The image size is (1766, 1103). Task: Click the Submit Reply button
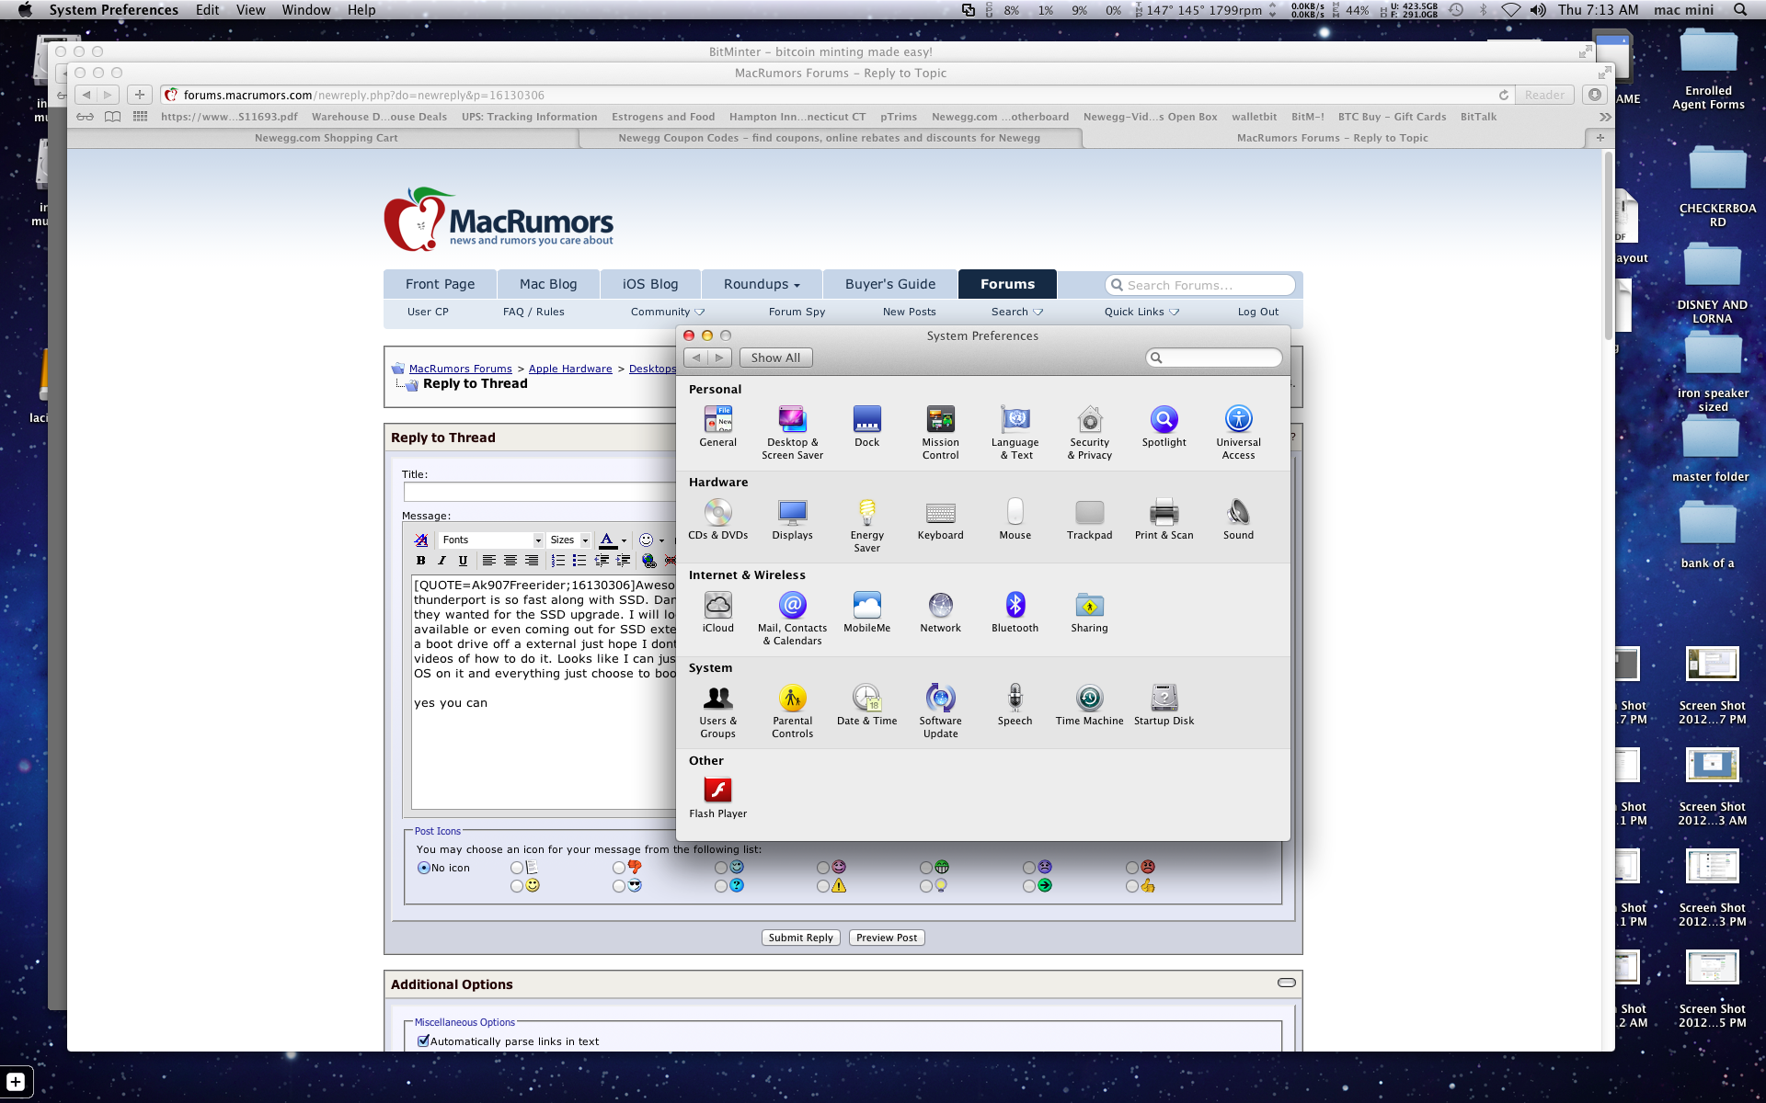[x=800, y=938]
